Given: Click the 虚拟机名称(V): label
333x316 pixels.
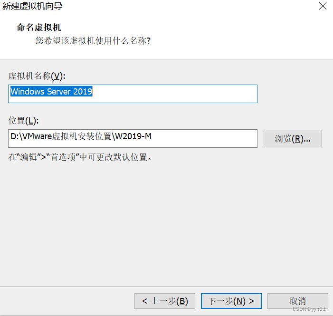Looking at the screenshot, I should coord(37,76).
